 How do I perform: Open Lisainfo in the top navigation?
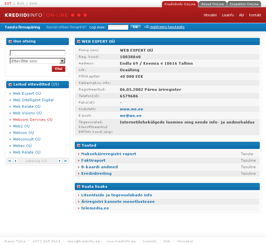point(228,15)
